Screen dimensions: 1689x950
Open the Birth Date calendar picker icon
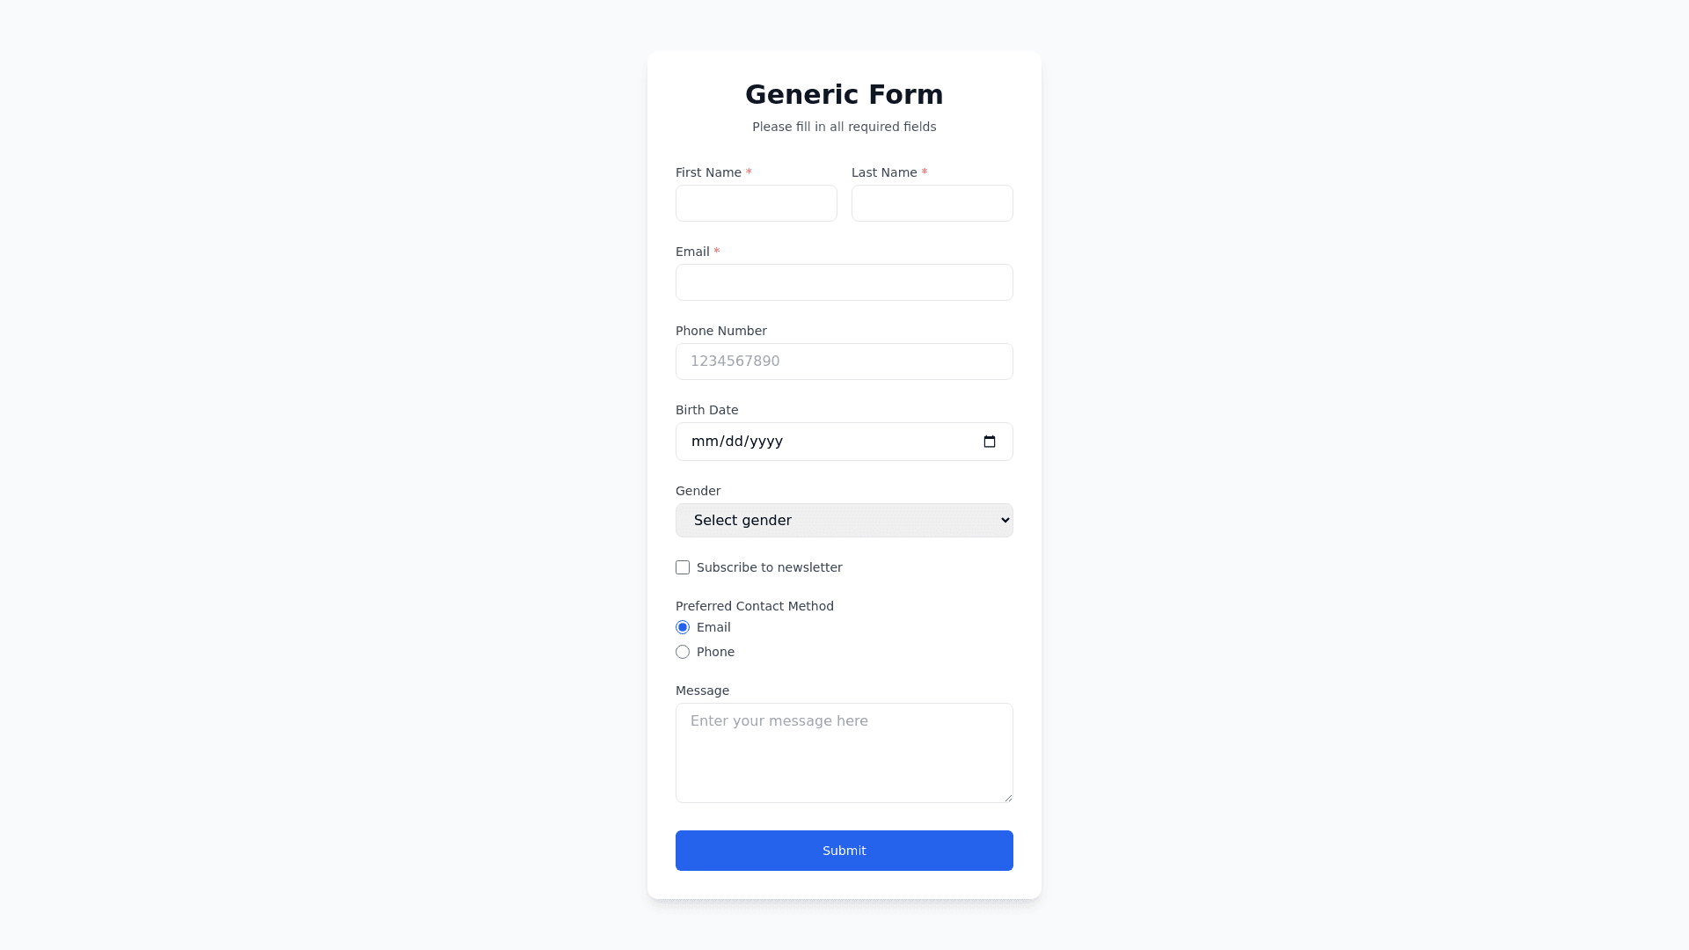point(991,441)
